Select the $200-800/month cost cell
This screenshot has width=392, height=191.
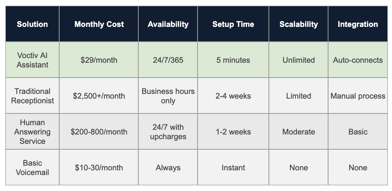[99, 132]
